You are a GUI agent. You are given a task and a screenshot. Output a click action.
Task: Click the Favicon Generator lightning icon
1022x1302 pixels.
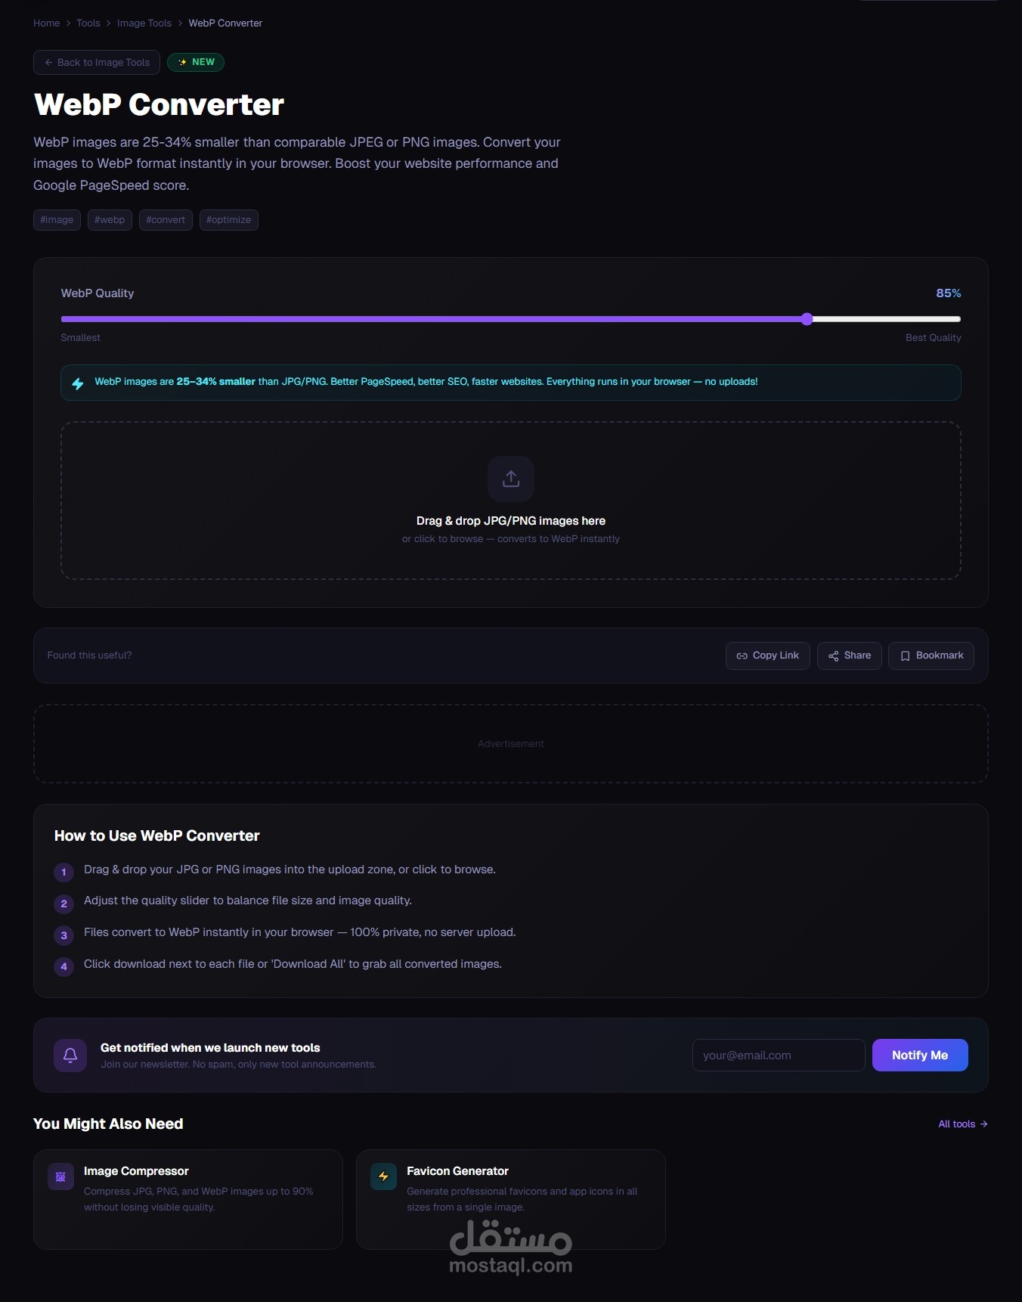383,1176
